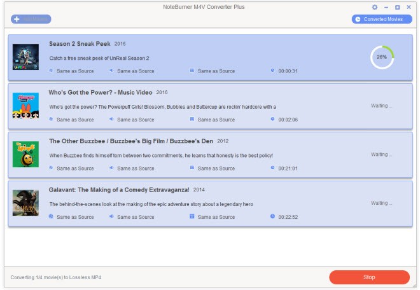Viewport: 420px width, 290px height.
Task: Click year 2014 beside Galavant title
Action: click(199, 190)
